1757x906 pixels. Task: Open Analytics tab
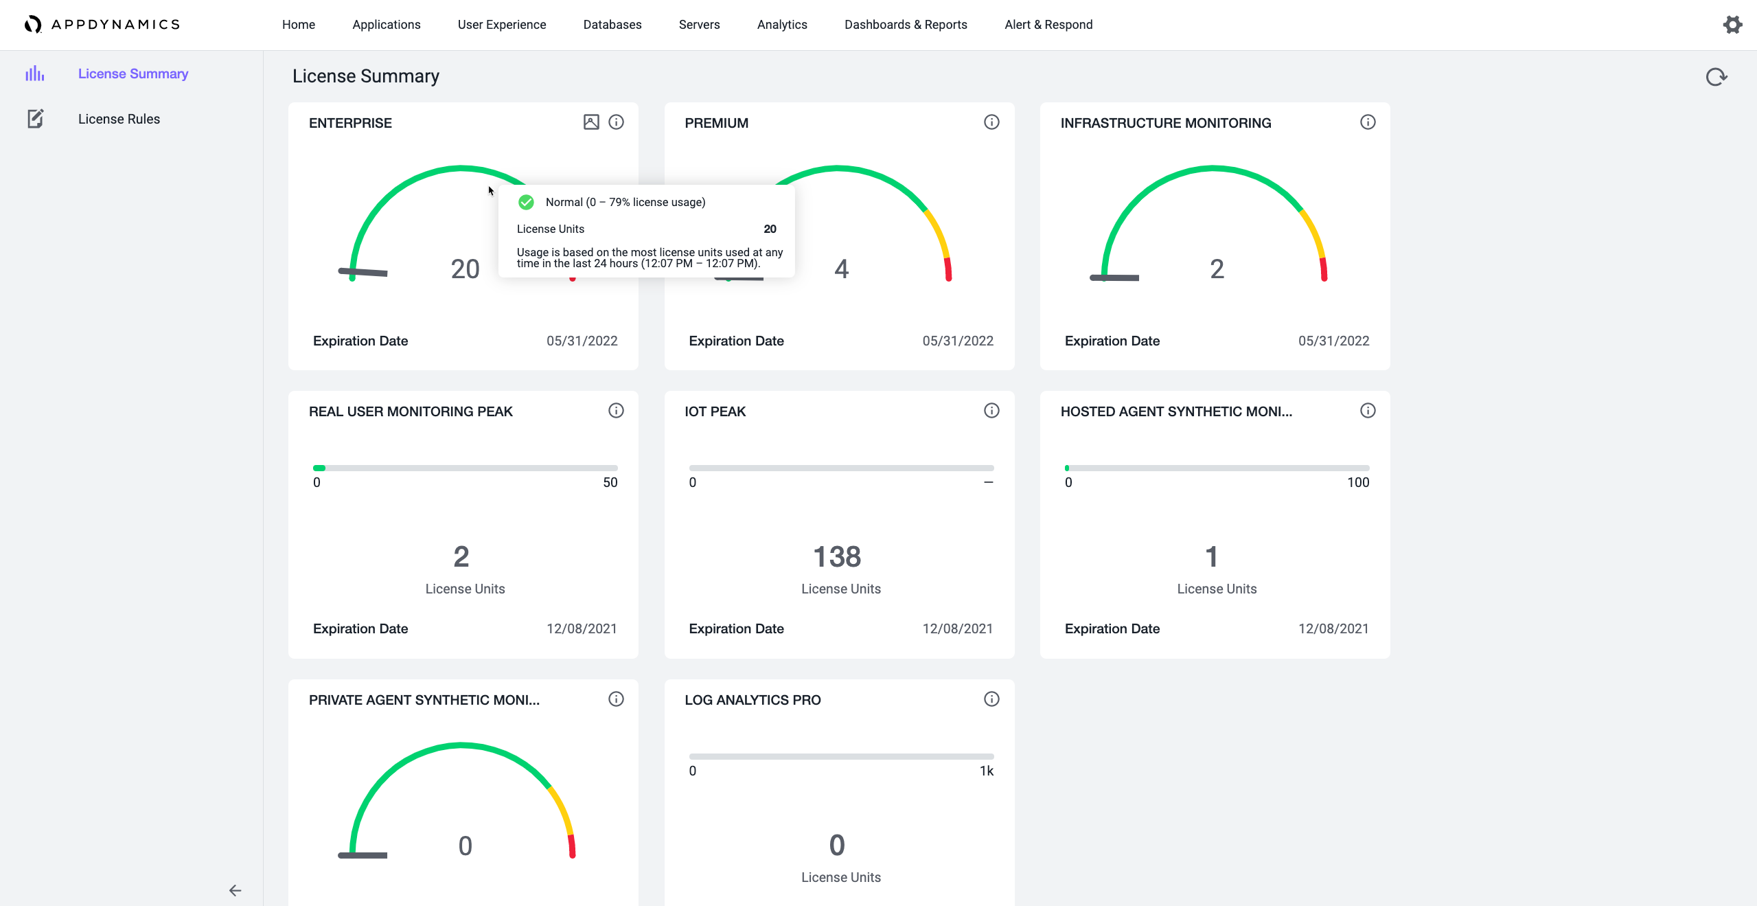782,25
